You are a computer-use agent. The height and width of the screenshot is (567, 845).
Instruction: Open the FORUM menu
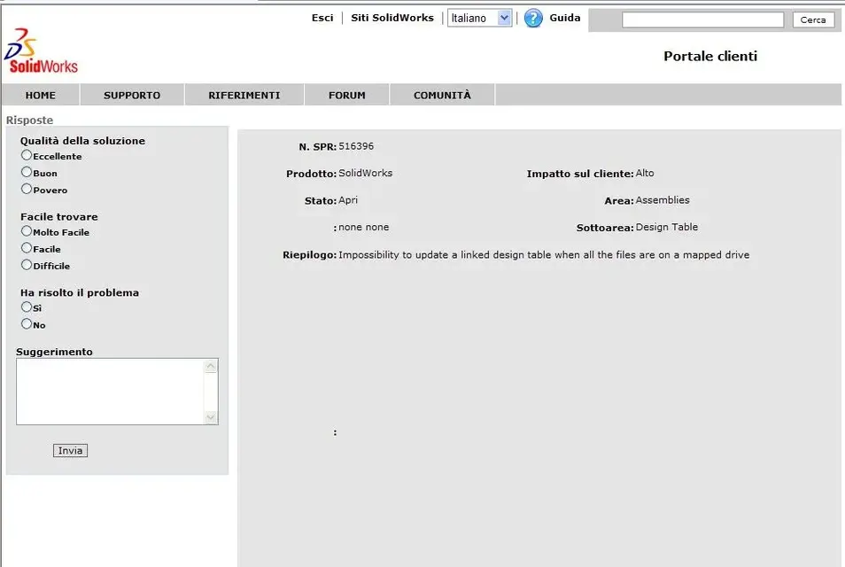click(x=347, y=96)
